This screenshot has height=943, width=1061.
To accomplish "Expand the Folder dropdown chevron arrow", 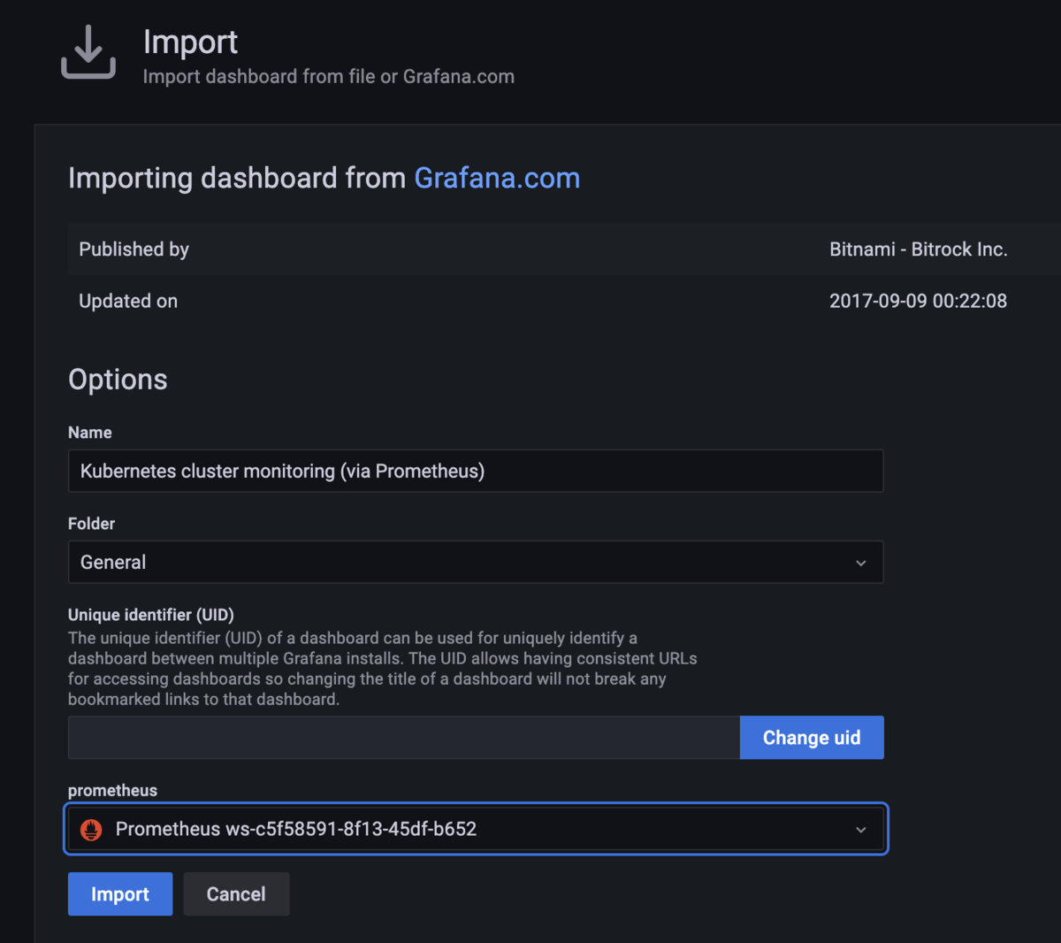I will click(861, 563).
